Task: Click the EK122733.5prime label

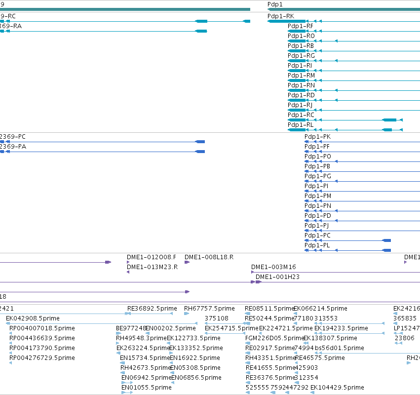Action: tap(193, 338)
